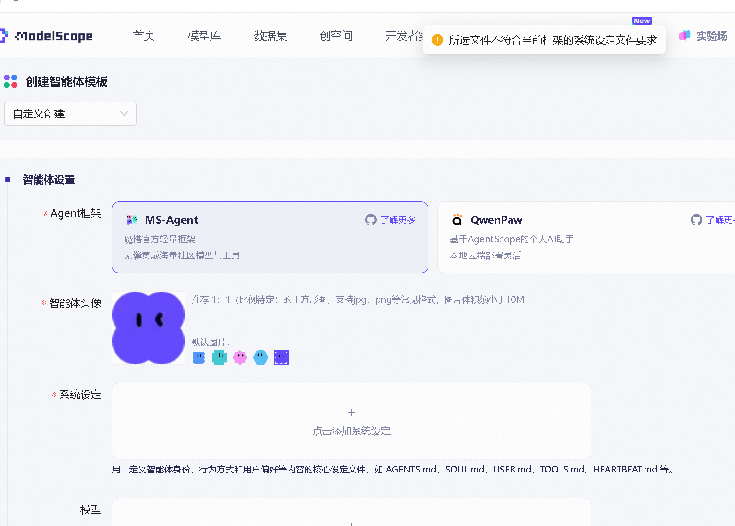Screen dimensions: 735x526
Task: Click the 默认图片 label
Action: pos(211,342)
